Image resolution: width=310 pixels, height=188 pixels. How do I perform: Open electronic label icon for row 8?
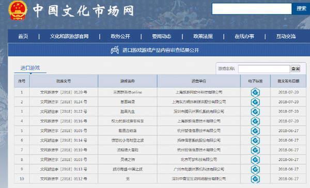pos(255,160)
